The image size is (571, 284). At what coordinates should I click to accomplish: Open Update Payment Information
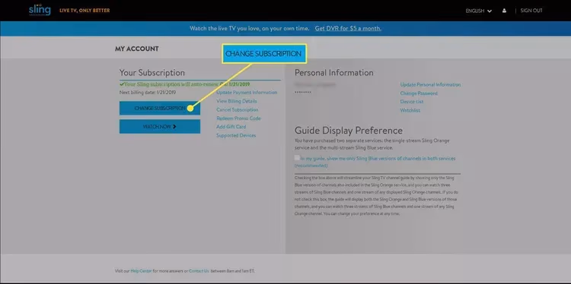(247, 93)
